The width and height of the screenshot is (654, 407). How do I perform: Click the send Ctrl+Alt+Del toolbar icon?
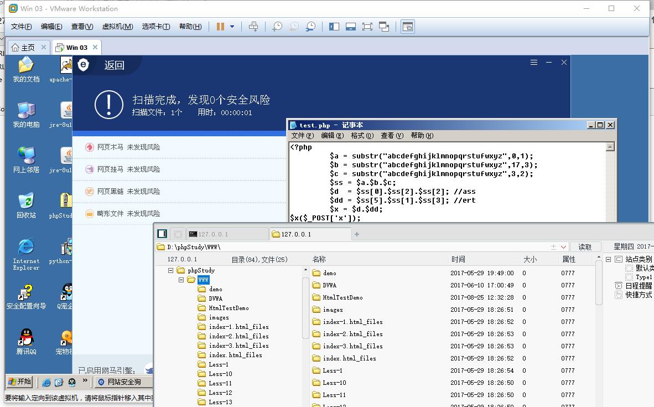[253, 27]
